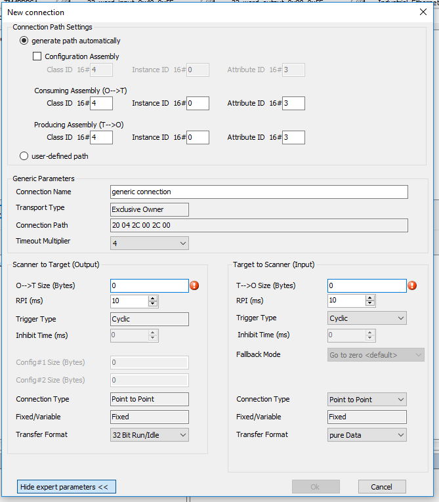Viewport: 439px width, 502px height.
Task: Select generate path automatically radio button
Action: (24, 41)
